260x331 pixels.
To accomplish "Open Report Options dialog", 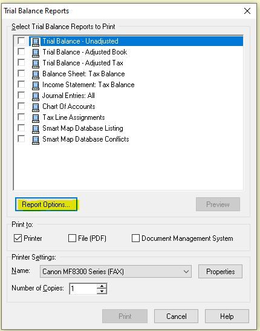I will point(46,205).
